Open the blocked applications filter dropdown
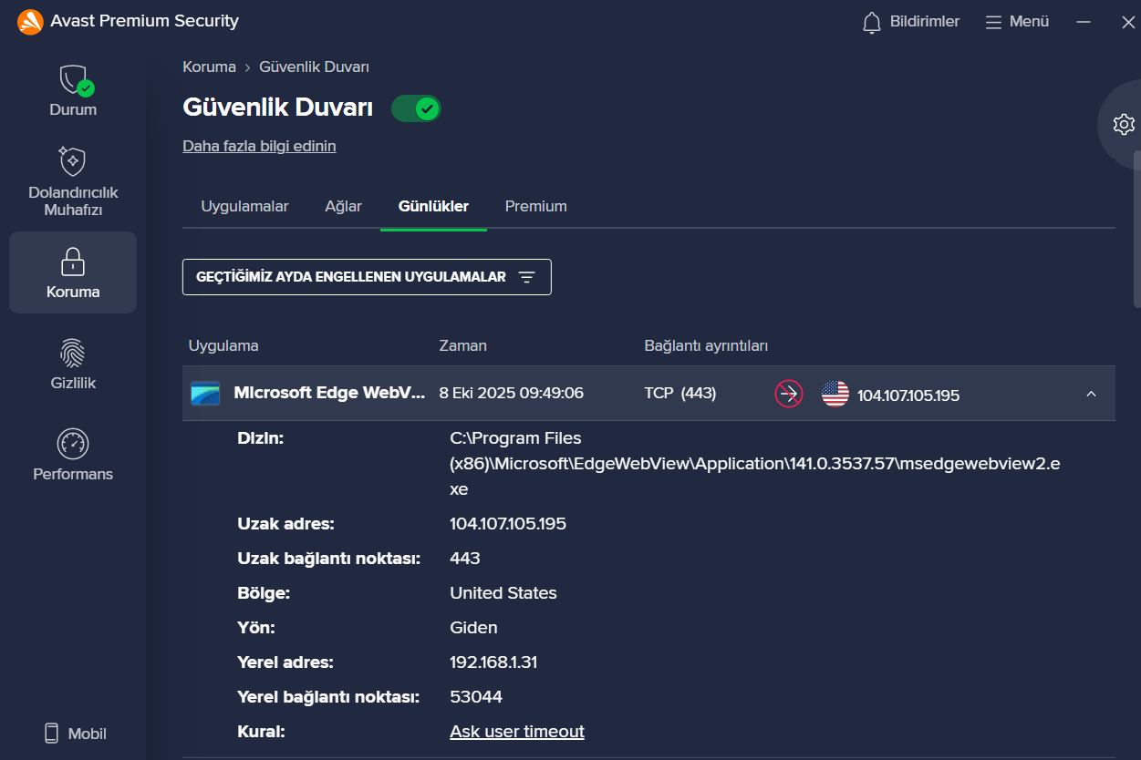1141x760 pixels. [367, 277]
